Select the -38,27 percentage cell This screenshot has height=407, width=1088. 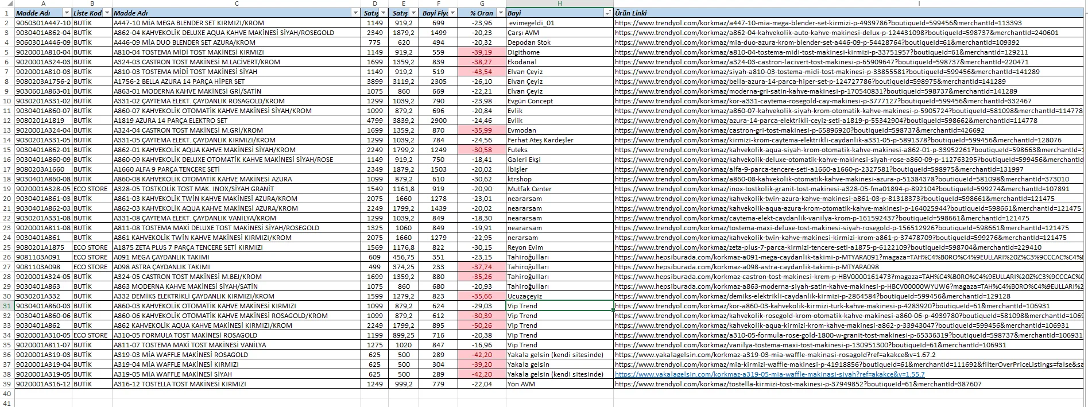click(482, 62)
